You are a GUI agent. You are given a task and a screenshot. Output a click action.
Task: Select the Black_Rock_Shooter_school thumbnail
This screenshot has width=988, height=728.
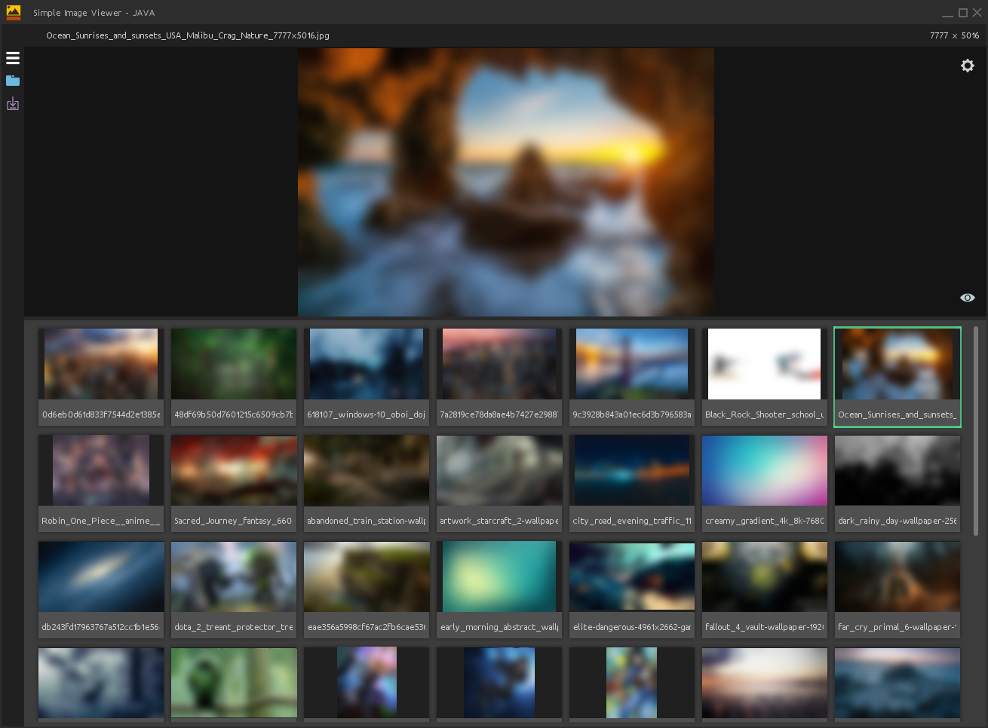(765, 378)
